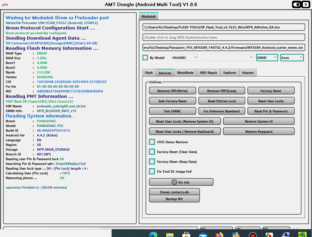
Task: Switch to the IMEI Repair tab
Action: 208,72
